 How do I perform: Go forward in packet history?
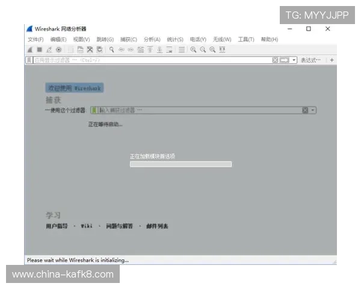(131, 49)
